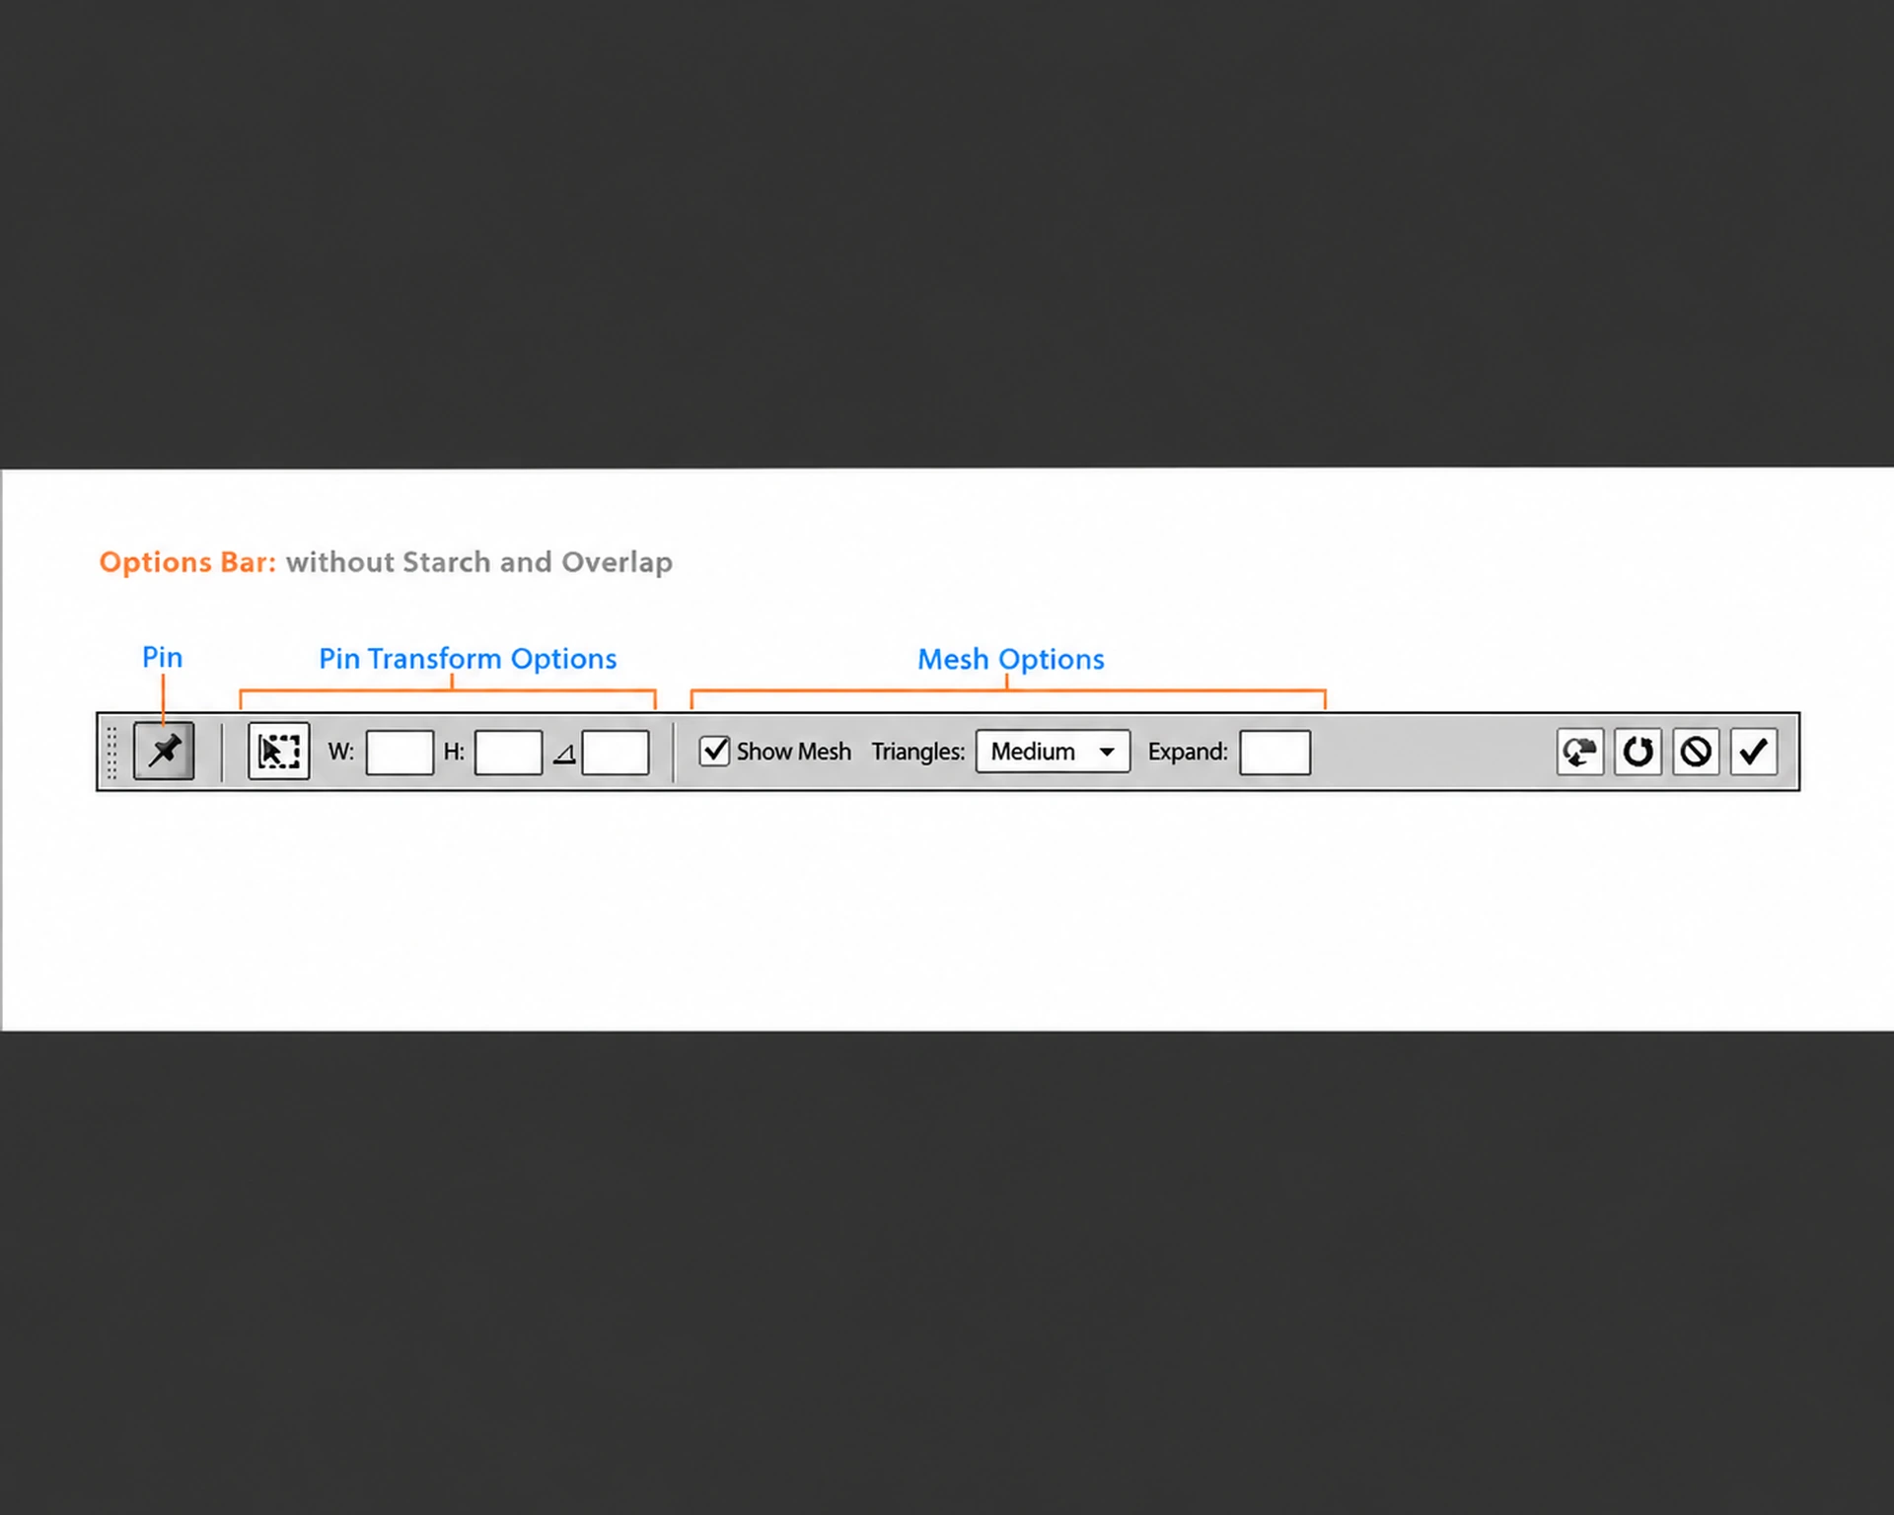Open the Triangles Medium dropdown
This screenshot has height=1515, width=1894.
[1053, 752]
